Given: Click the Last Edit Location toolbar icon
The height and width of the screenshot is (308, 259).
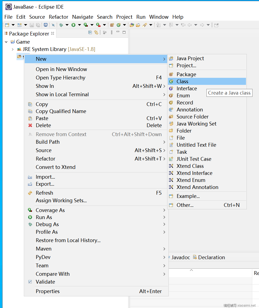Looking at the screenshot, I should [183, 25].
